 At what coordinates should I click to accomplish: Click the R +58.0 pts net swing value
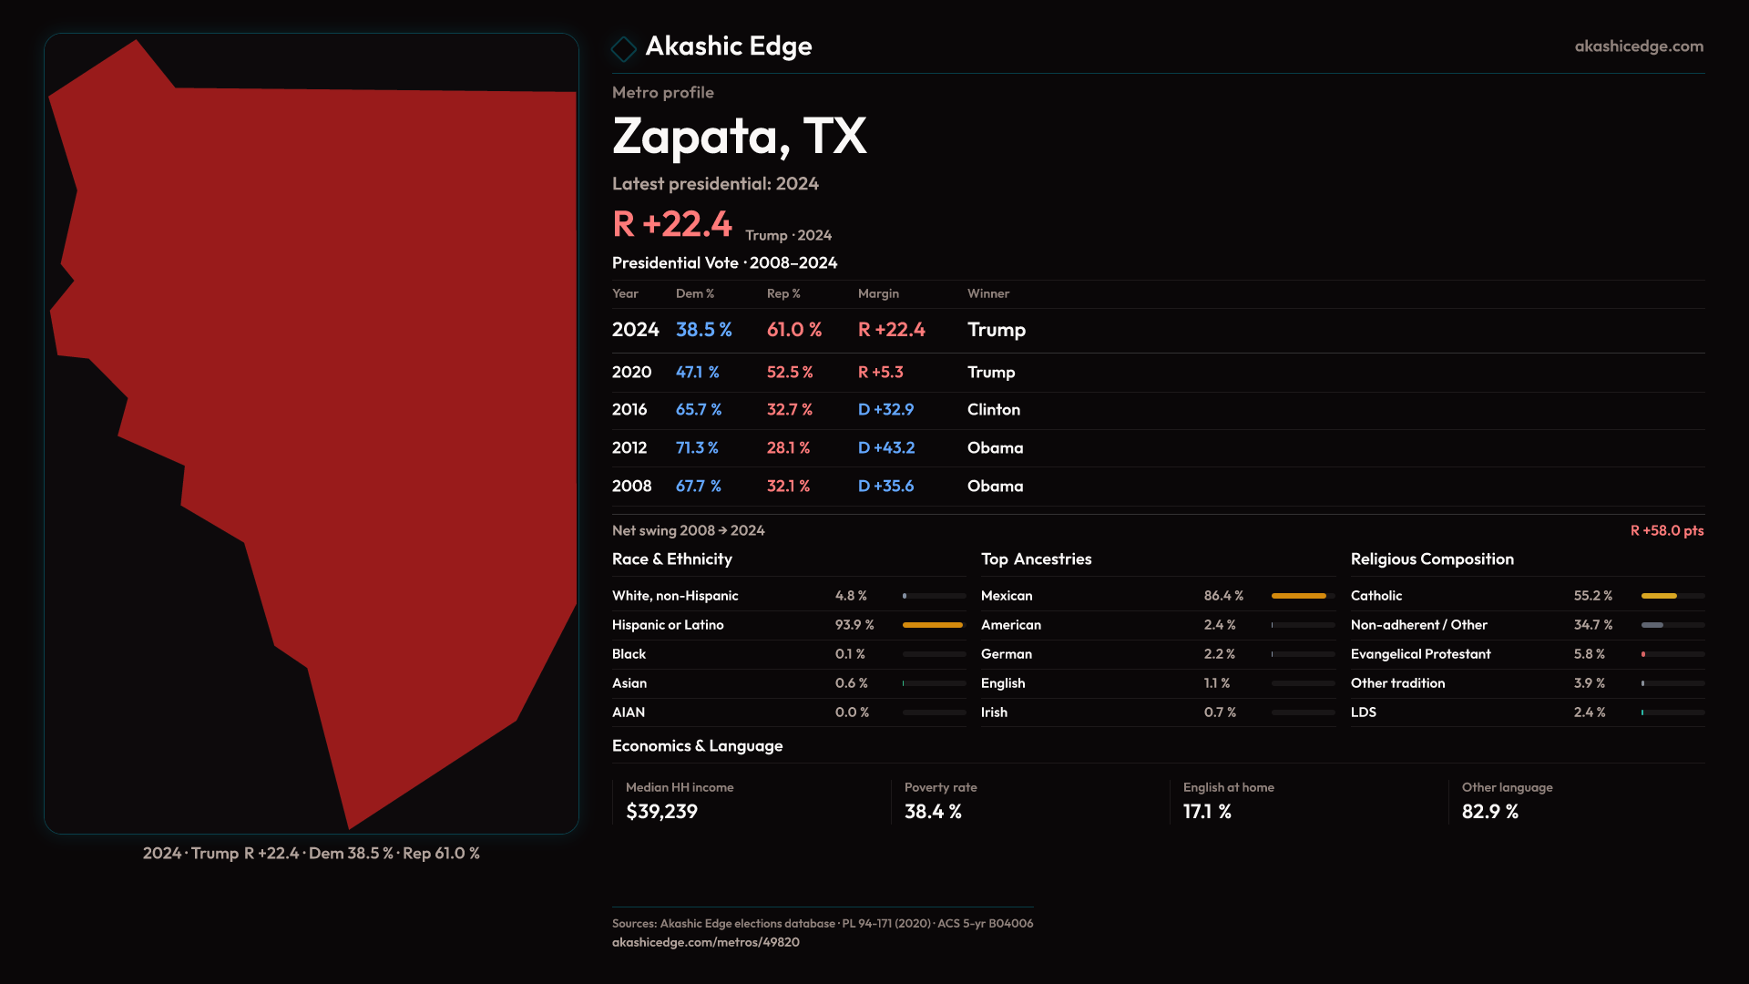click(x=1666, y=531)
